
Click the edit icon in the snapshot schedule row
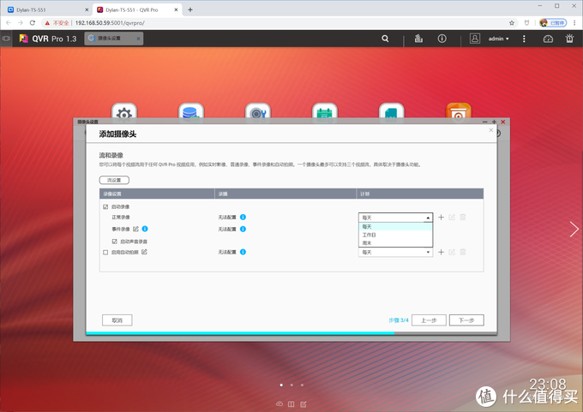click(x=452, y=252)
